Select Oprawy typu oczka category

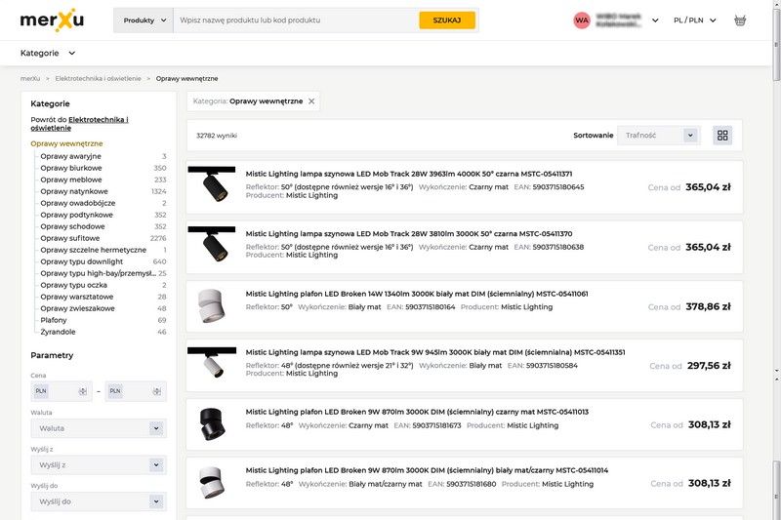74,285
